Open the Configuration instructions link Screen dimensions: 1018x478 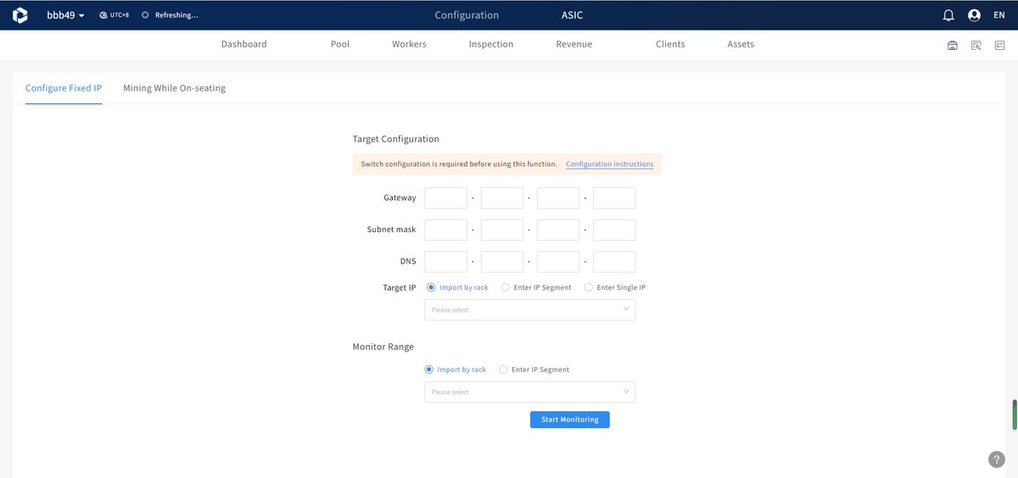pyautogui.click(x=610, y=164)
